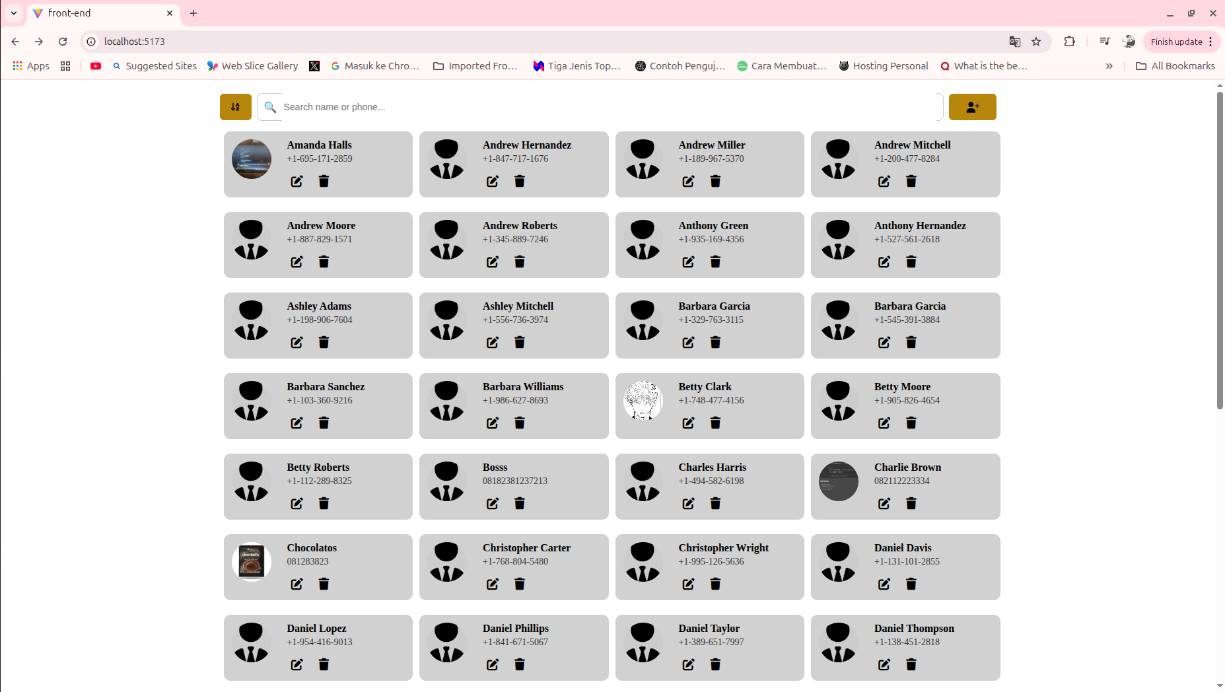Bookmark this page with star icon

click(x=1036, y=42)
